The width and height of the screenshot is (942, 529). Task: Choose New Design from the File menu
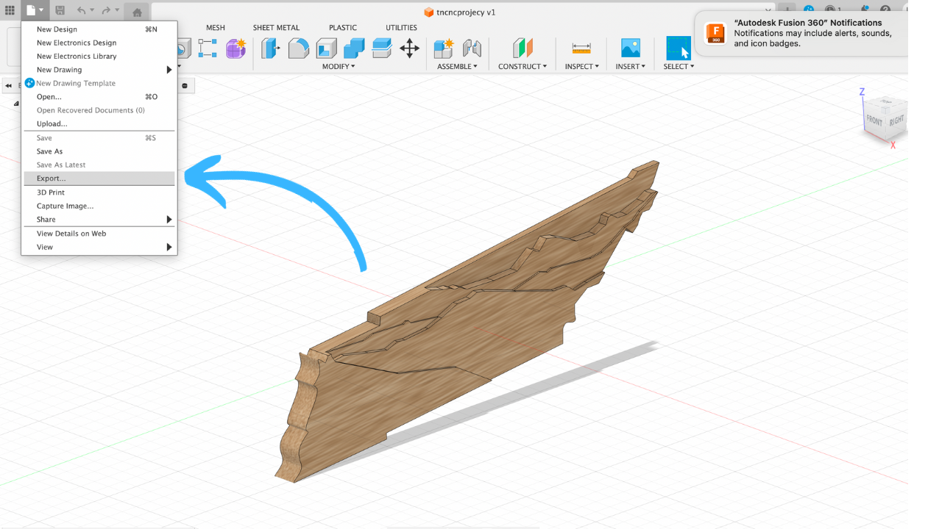(x=99, y=29)
